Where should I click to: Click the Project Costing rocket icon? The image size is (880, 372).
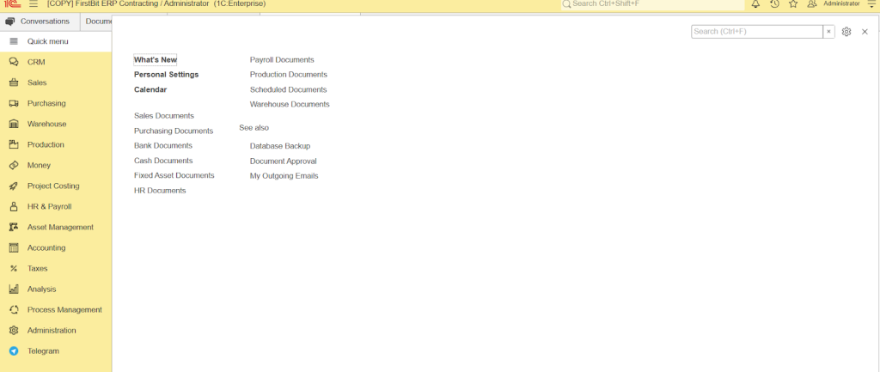pyautogui.click(x=14, y=186)
